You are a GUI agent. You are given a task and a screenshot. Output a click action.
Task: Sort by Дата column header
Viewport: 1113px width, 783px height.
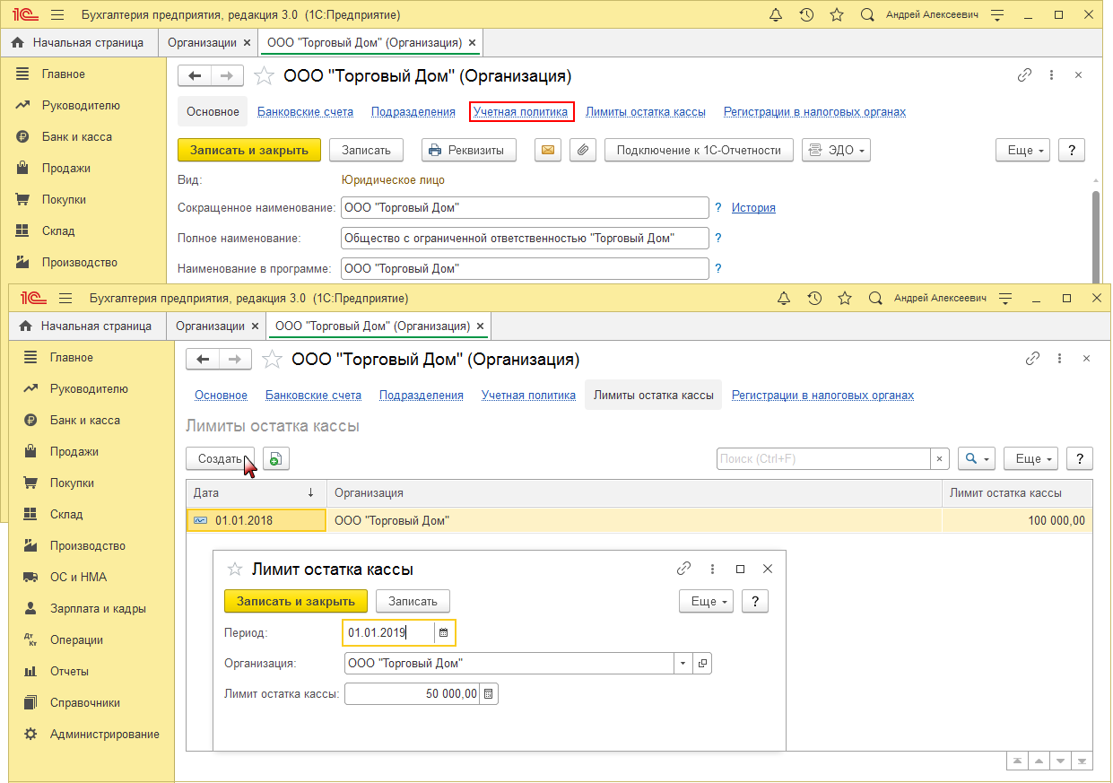click(x=256, y=492)
